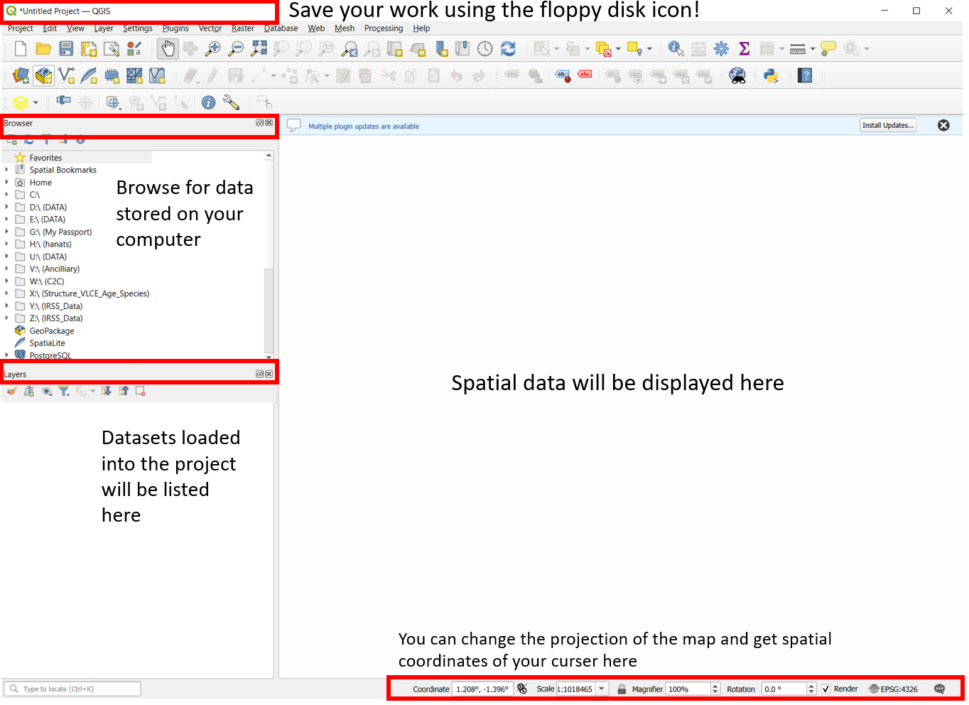
Task: Click the Identify Features tool
Action: coord(676,48)
